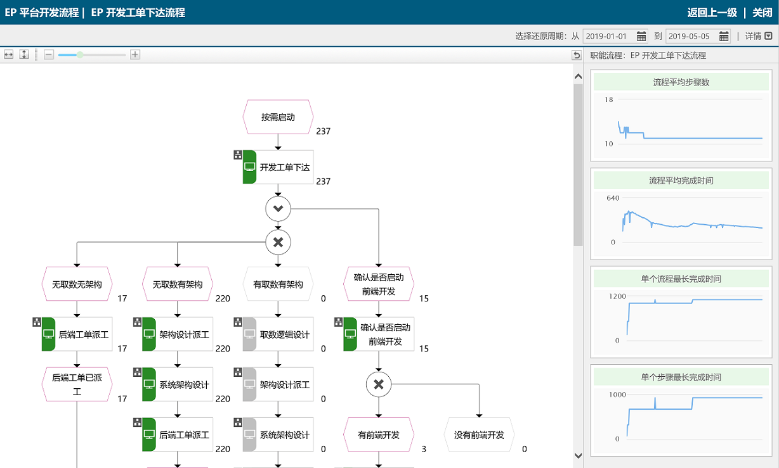Click the undo/reset view arrow icon

[577, 56]
